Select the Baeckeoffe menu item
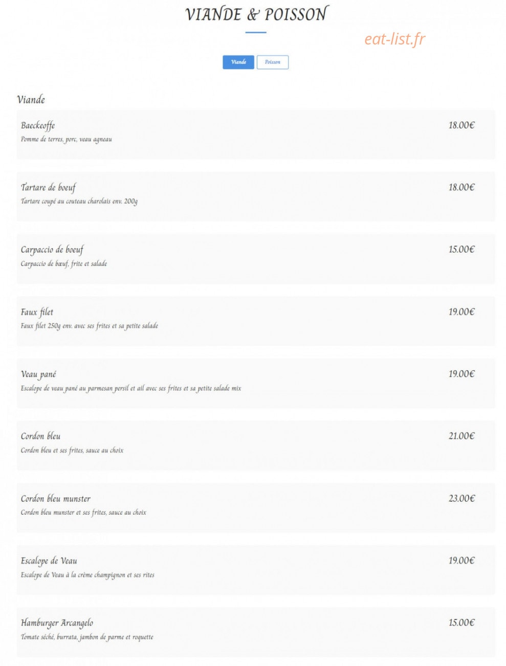 click(x=256, y=135)
